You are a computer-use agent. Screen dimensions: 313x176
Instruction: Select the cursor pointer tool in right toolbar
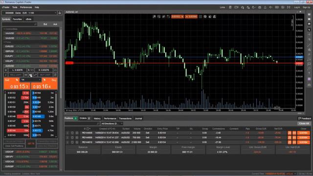309,29
